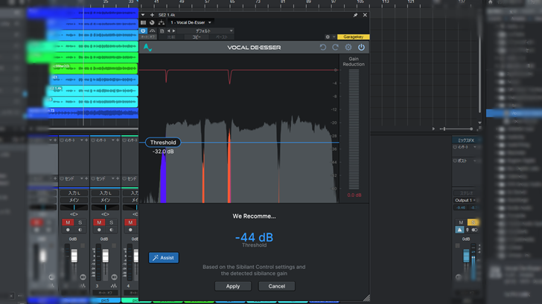Open the 入力 L input selector on channel 3
Image resolution: width=542 pixels, height=304 pixels.
click(105, 193)
